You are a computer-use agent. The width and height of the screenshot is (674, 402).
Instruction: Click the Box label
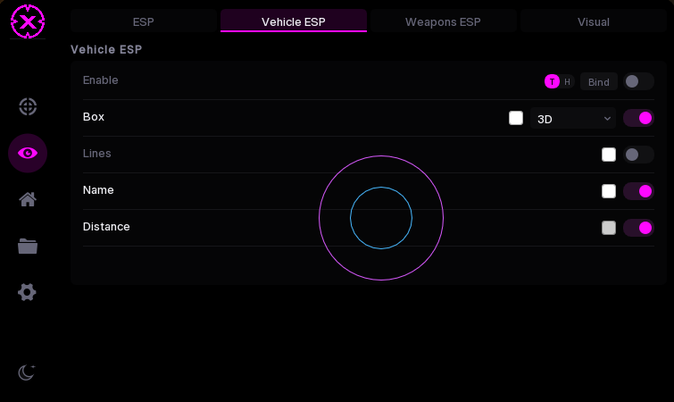(94, 117)
